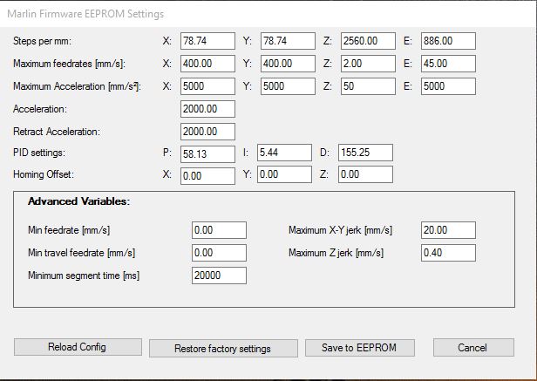Click the Advanced Variables heading
This screenshot has width=537, height=381.
pos(79,201)
